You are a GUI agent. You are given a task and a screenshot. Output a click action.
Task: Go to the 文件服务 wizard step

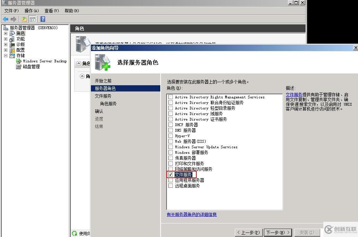(x=103, y=96)
